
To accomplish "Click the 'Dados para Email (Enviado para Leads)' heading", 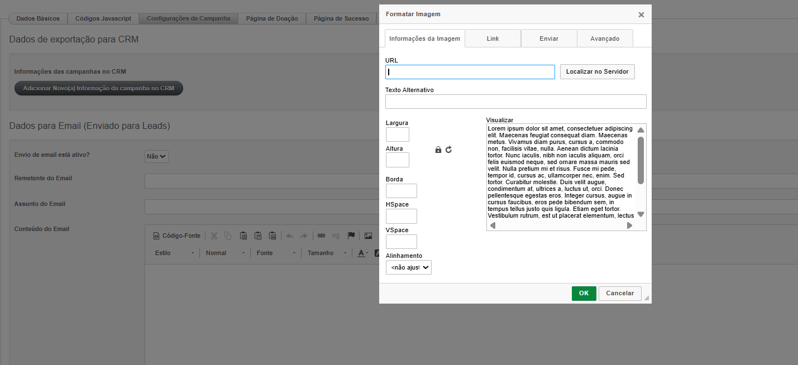I will (90, 126).
